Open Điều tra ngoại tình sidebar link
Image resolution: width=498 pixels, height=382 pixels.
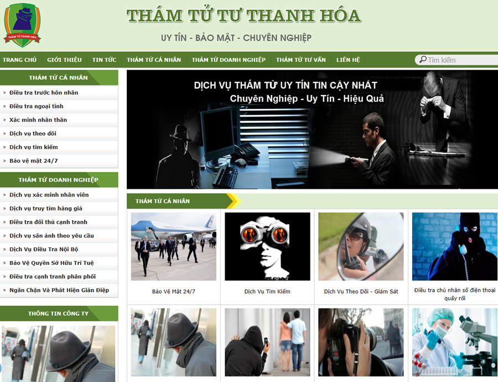(x=36, y=106)
